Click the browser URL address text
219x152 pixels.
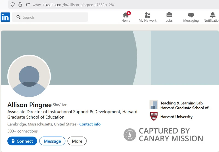[73, 5]
